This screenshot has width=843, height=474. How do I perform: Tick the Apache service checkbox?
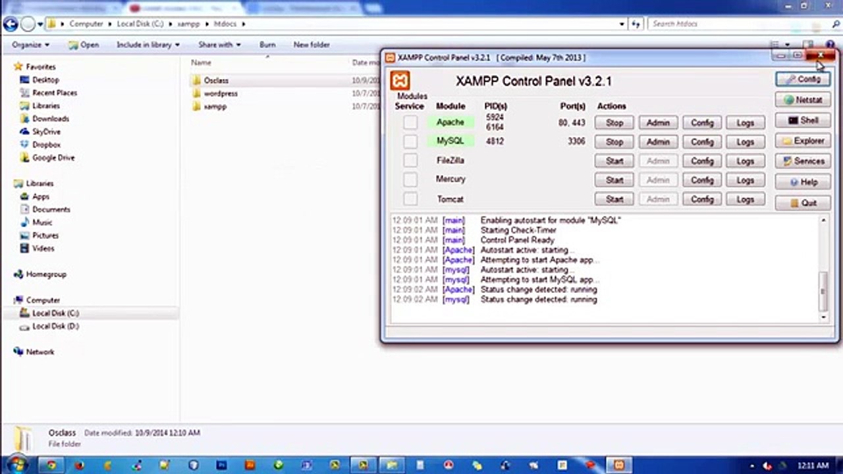coord(410,122)
